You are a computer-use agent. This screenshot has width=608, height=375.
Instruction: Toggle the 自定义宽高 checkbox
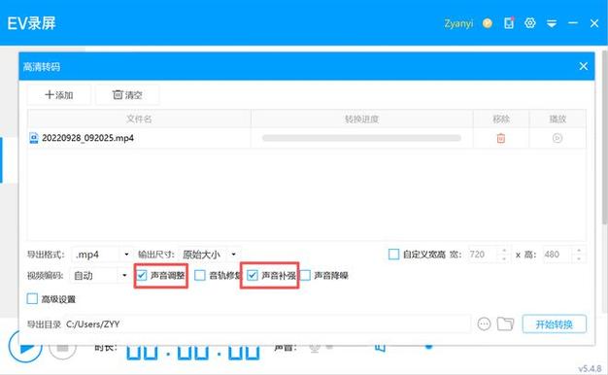tap(393, 255)
